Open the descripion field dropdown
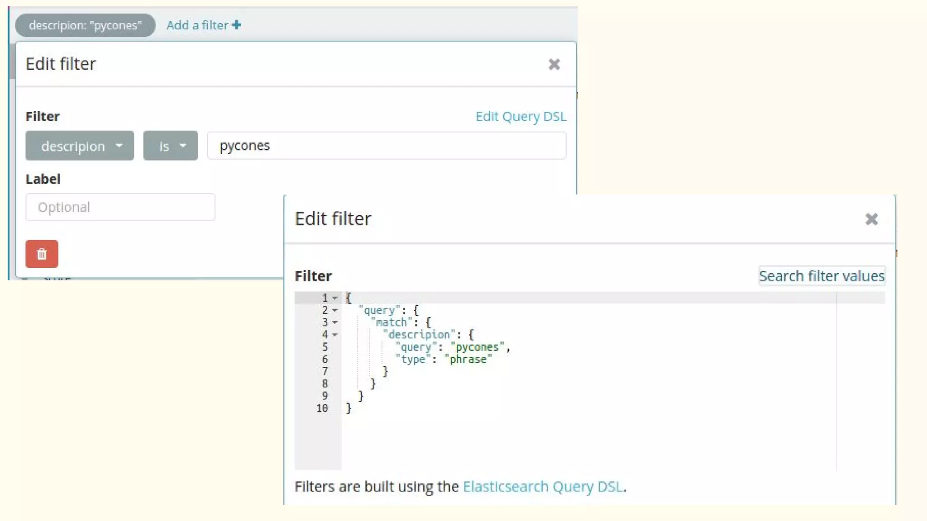This screenshot has height=521, width=927. click(80, 146)
